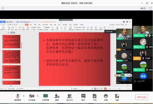Viewport: 153px width, 104px height.
Task: Open the 聊天 chat panel
Action: (83, 97)
